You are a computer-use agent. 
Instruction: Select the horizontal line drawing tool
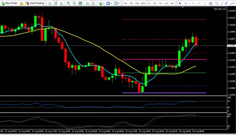click(199, 3)
